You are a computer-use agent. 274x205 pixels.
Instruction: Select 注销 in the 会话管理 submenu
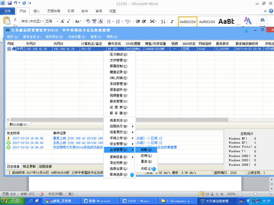click(146, 156)
